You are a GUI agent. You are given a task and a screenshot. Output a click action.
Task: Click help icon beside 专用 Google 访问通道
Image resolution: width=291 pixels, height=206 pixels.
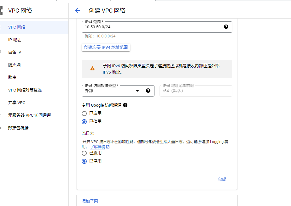(x=125, y=105)
